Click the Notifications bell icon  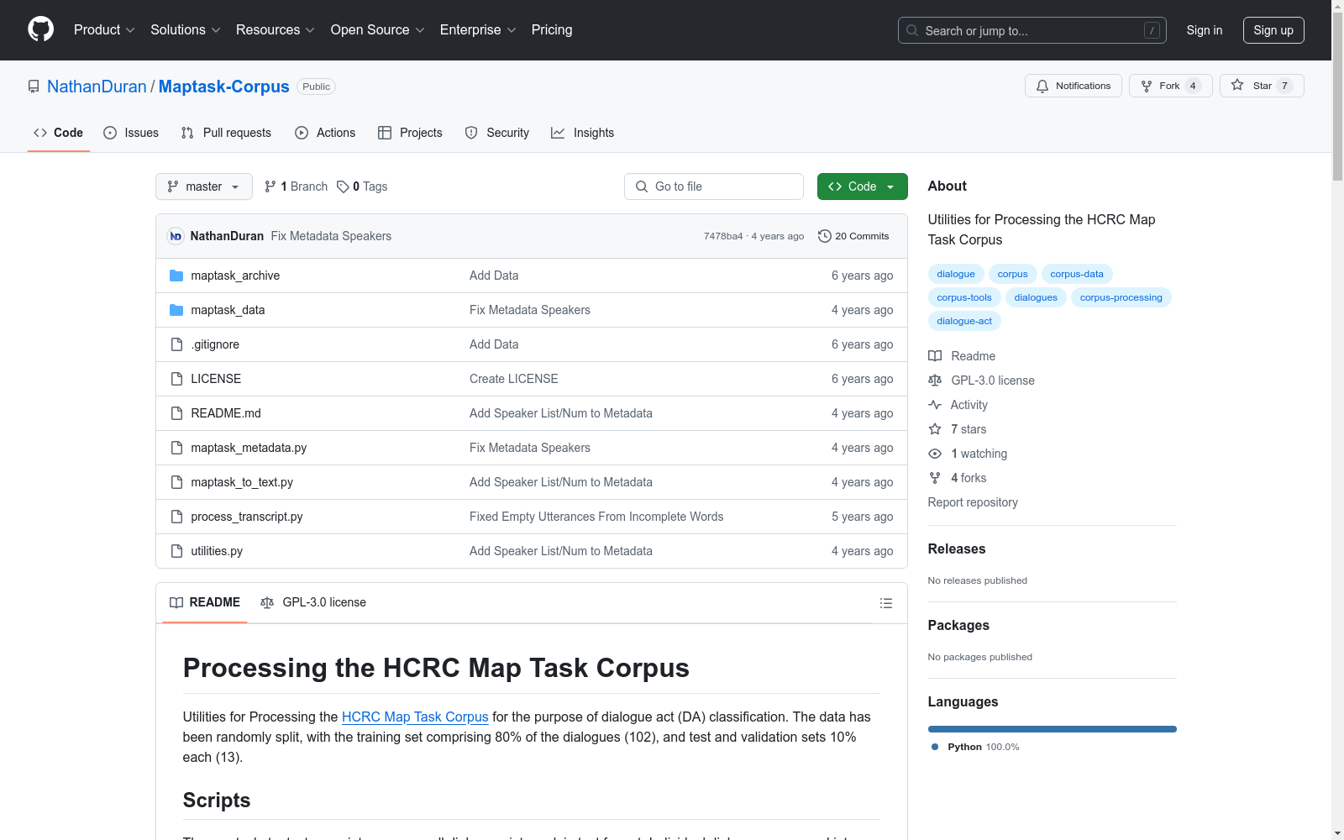(x=1042, y=86)
